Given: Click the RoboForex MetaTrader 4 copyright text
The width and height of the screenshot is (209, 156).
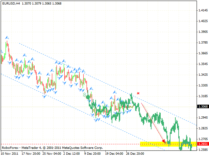Looking at the screenshot, I should [52, 148].
